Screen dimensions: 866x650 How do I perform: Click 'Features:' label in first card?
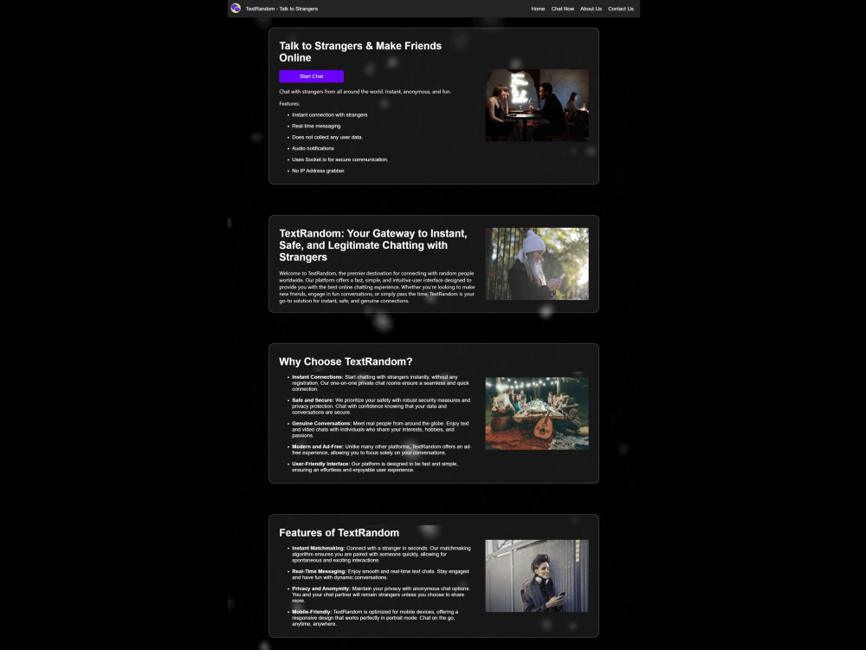289,103
